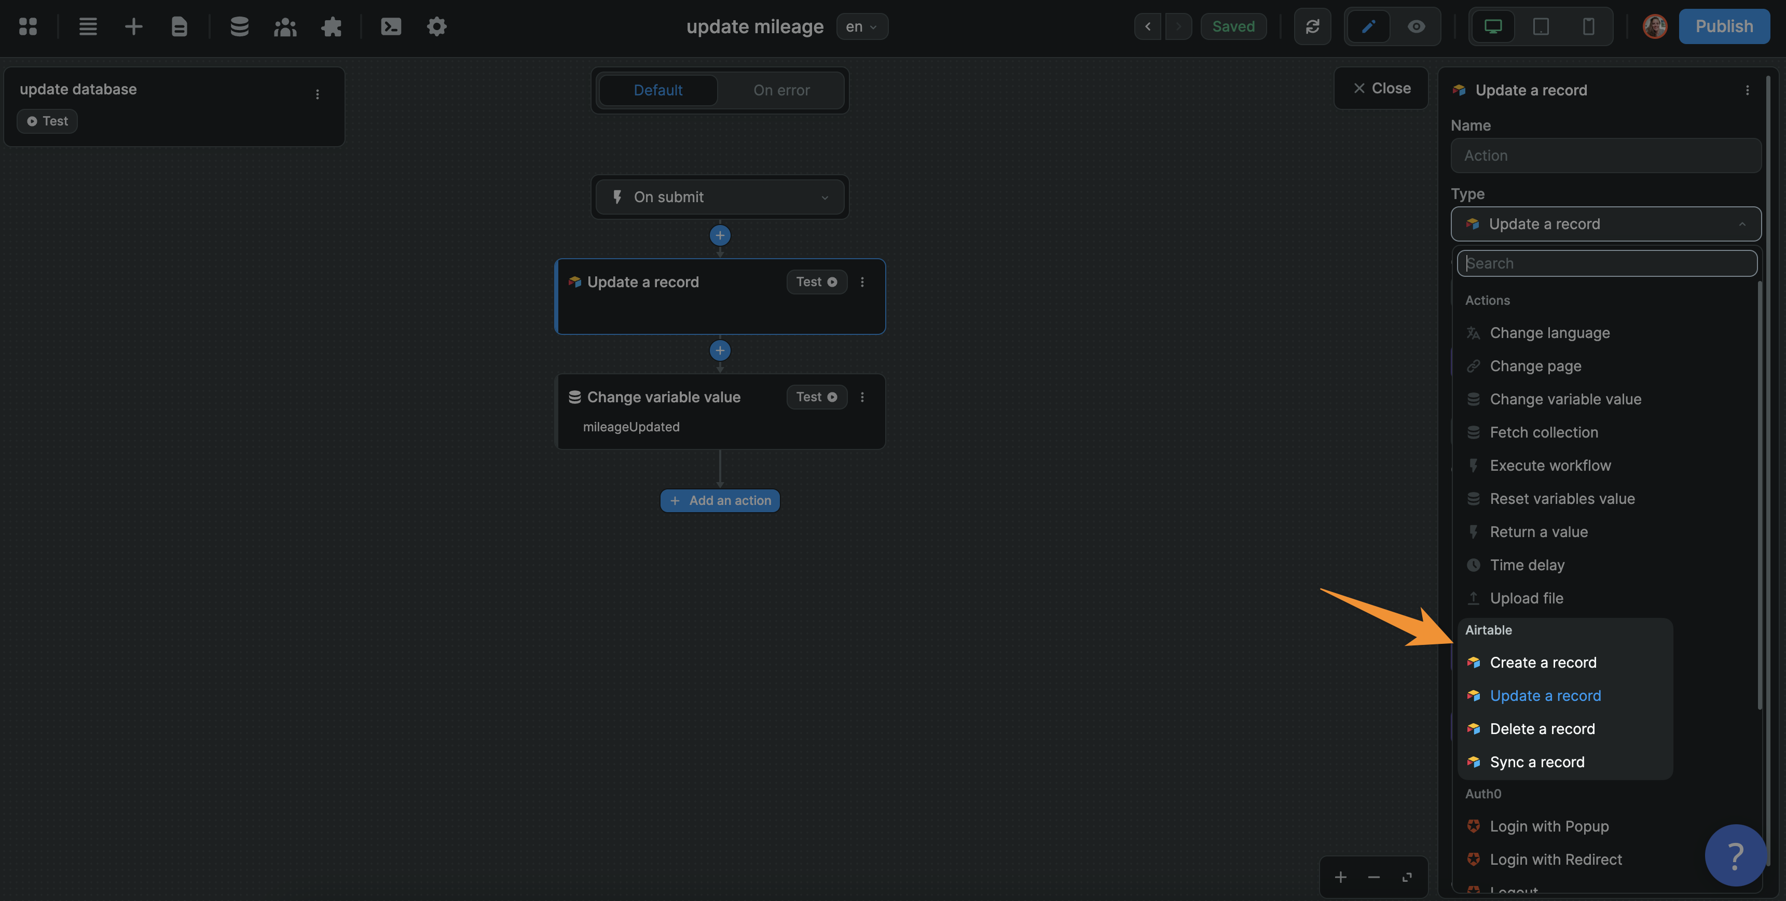Open the help question mark bubble

tap(1735, 855)
